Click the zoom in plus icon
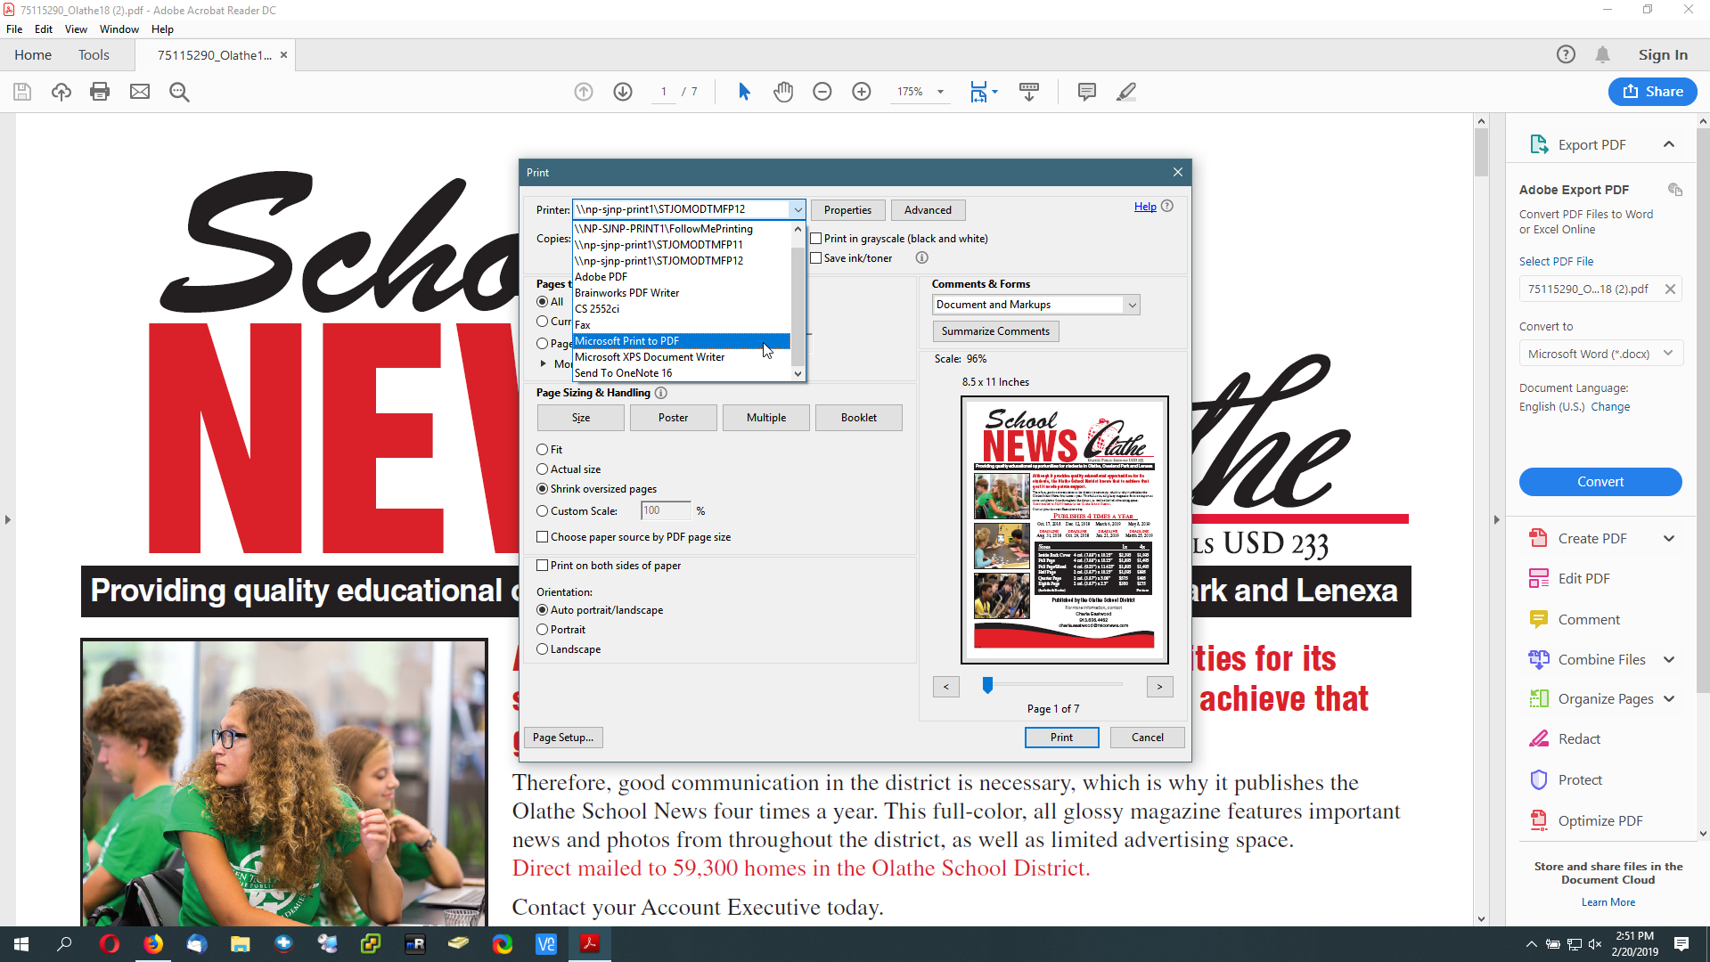 [x=862, y=92]
